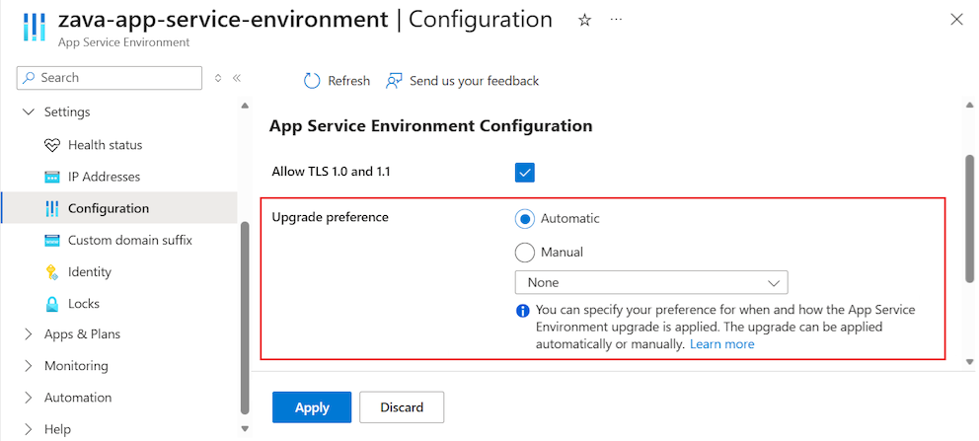Open the ellipsis more options menu
Screen dimensions: 979x441
[x=616, y=20]
